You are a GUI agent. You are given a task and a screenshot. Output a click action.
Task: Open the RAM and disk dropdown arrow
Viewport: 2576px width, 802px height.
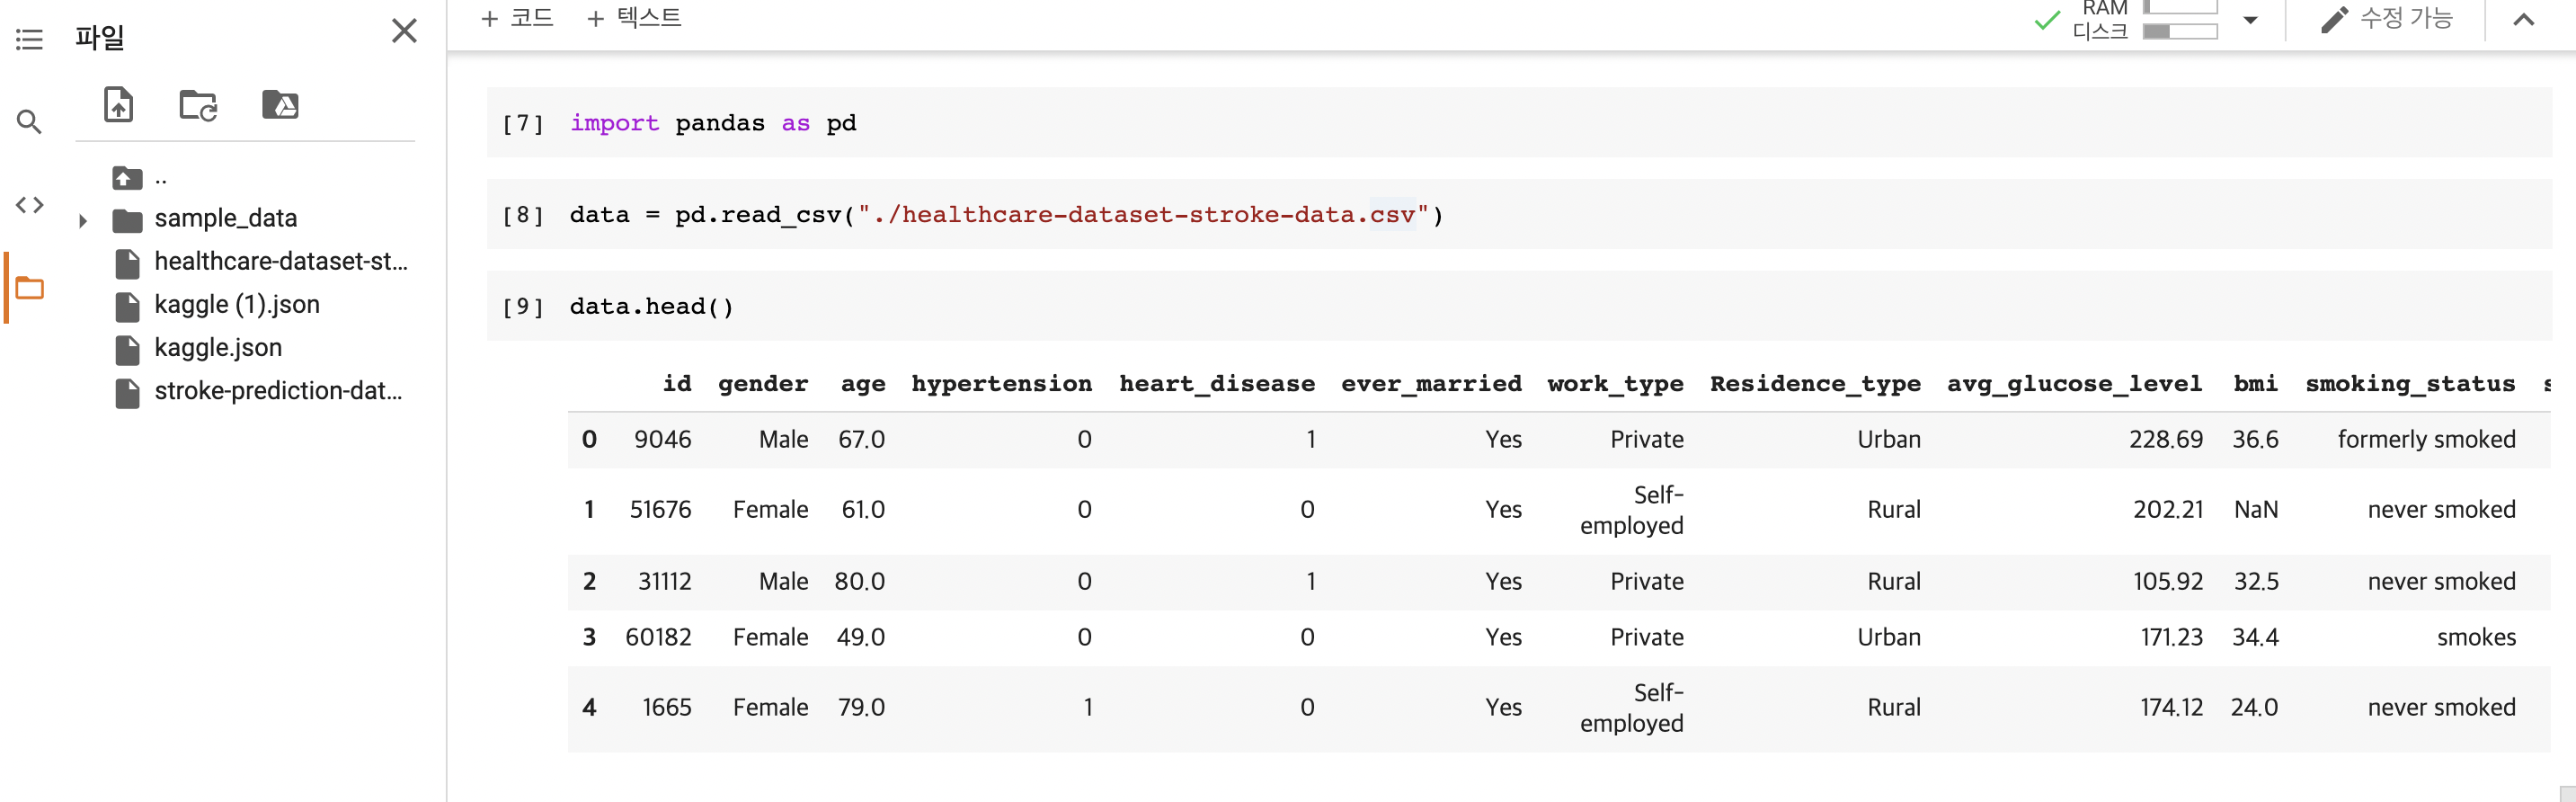(x=2250, y=20)
